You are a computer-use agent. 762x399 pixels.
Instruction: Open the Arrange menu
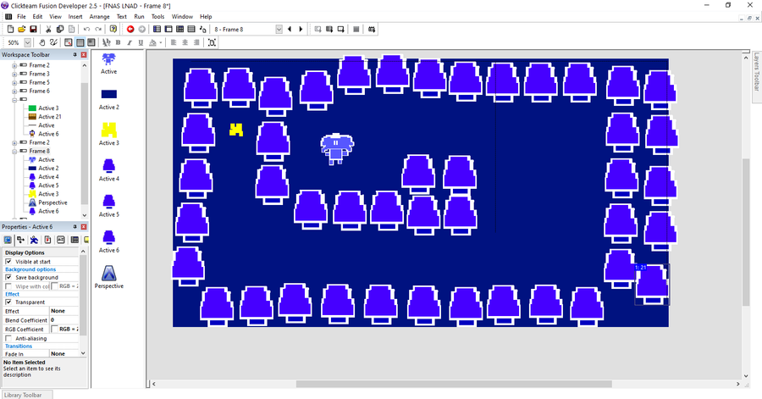point(100,17)
